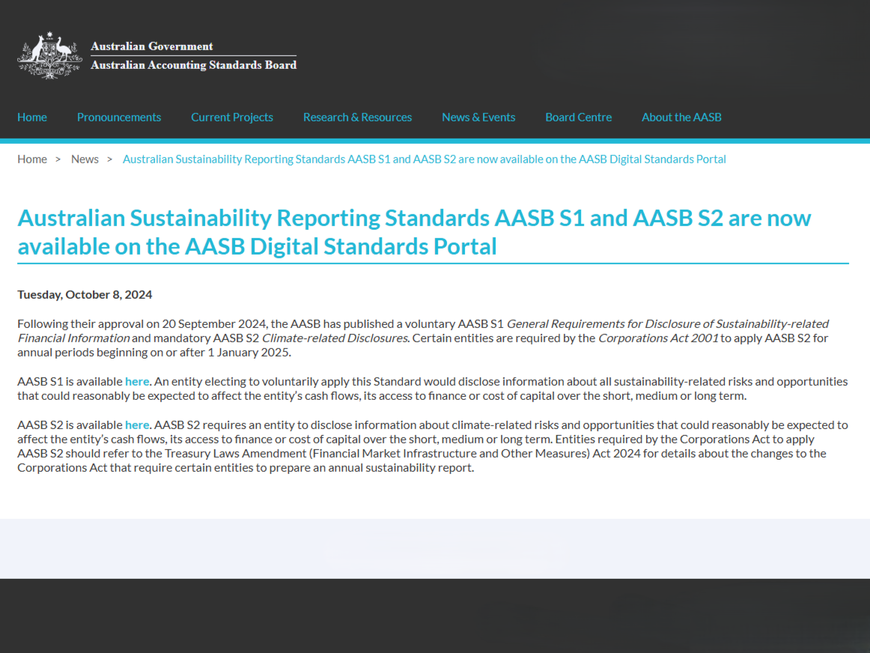Open the Home navigation menu item

pyautogui.click(x=32, y=117)
